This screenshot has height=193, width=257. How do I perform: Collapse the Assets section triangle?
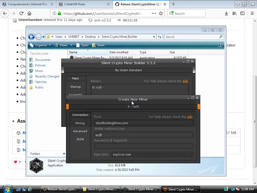(x=13, y=121)
